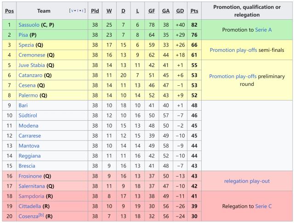Click the Frosinone link

(x=30, y=176)
